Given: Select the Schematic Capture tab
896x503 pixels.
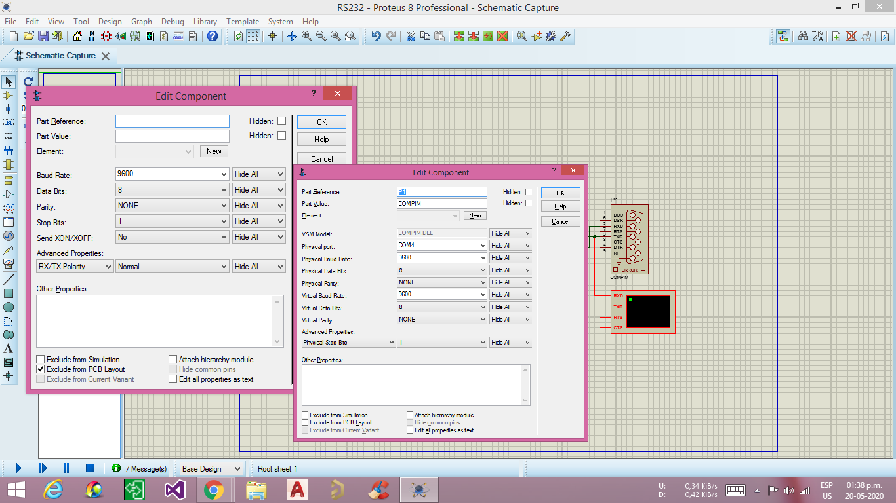Looking at the screenshot, I should coord(60,56).
